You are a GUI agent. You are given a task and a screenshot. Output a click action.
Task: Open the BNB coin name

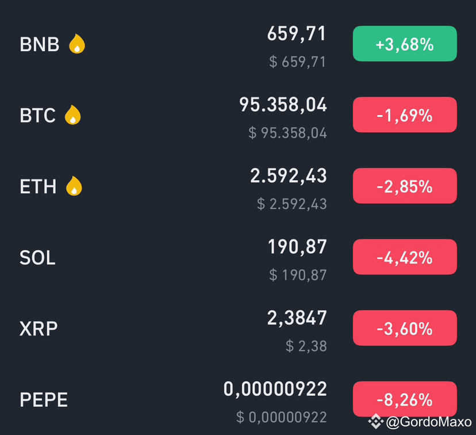40,44
